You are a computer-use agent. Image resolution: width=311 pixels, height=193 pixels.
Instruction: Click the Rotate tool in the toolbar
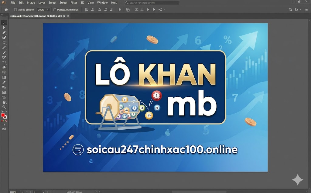4,62
